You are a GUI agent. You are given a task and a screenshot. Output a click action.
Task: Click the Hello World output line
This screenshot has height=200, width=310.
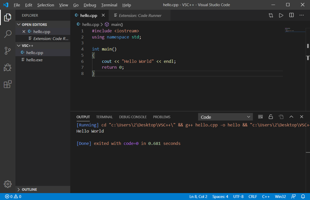point(90,131)
